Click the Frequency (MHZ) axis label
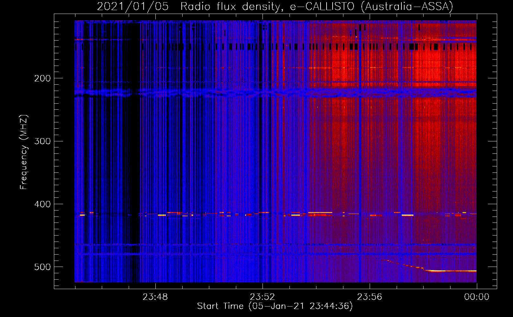Screen dimensions: 513x317 (23, 152)
